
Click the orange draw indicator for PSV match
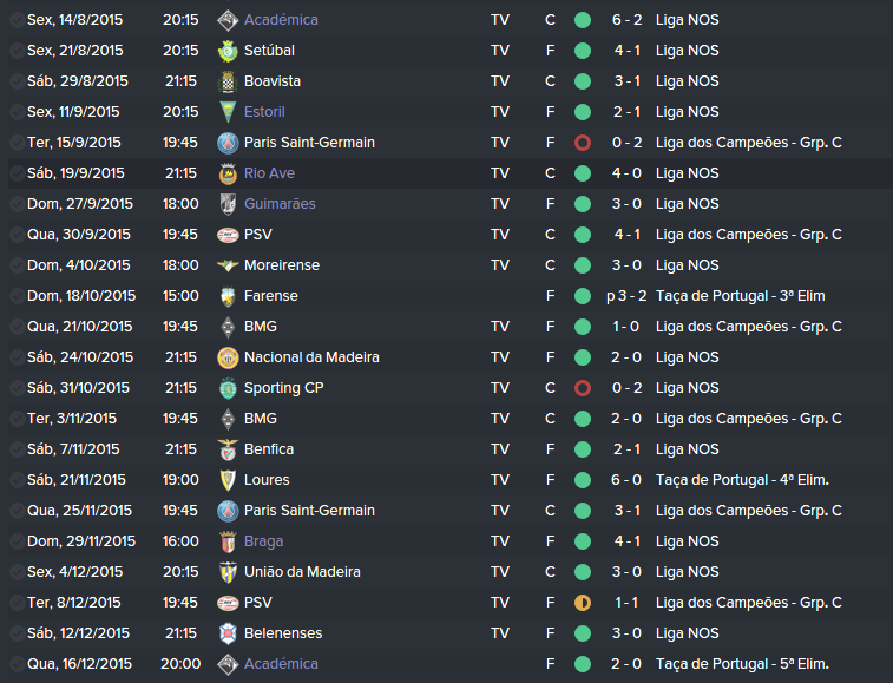(582, 603)
